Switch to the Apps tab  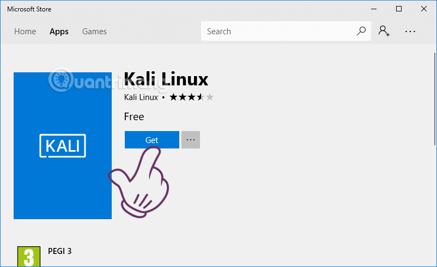point(59,32)
